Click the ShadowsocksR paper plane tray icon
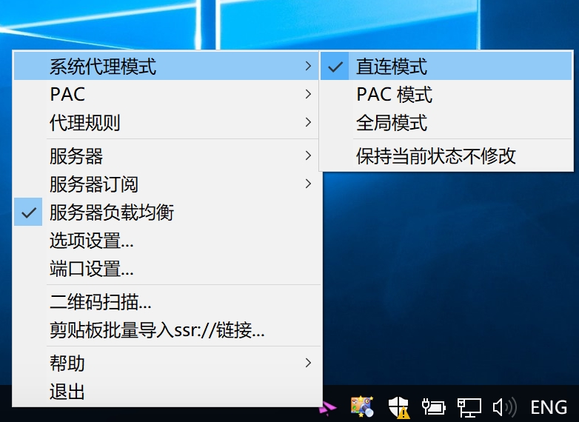Screen dimensions: 579x422 [x=329, y=406]
